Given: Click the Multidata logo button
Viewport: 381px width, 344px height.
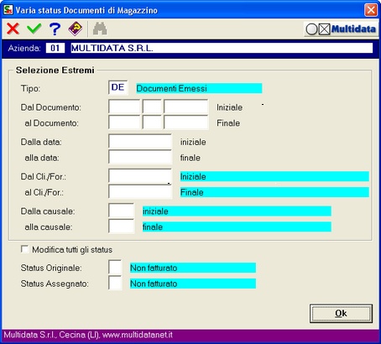Looking at the screenshot, I should pos(341,29).
